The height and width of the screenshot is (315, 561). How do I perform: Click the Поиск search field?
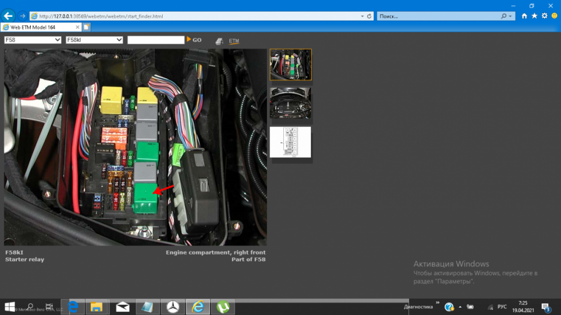pos(439,16)
